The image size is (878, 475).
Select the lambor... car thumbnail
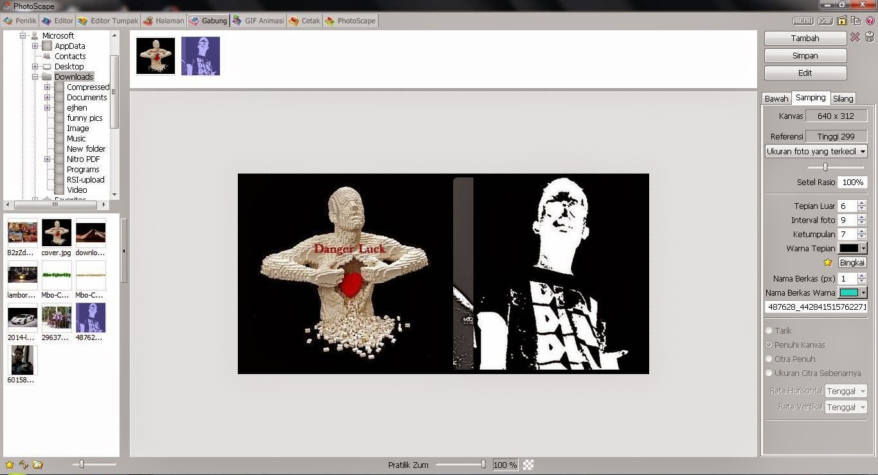point(22,275)
